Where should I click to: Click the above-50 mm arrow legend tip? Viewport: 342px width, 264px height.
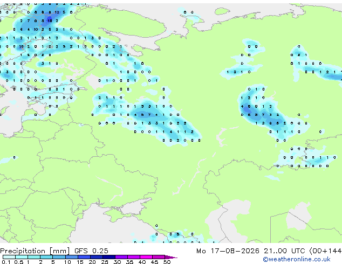coord(171,257)
